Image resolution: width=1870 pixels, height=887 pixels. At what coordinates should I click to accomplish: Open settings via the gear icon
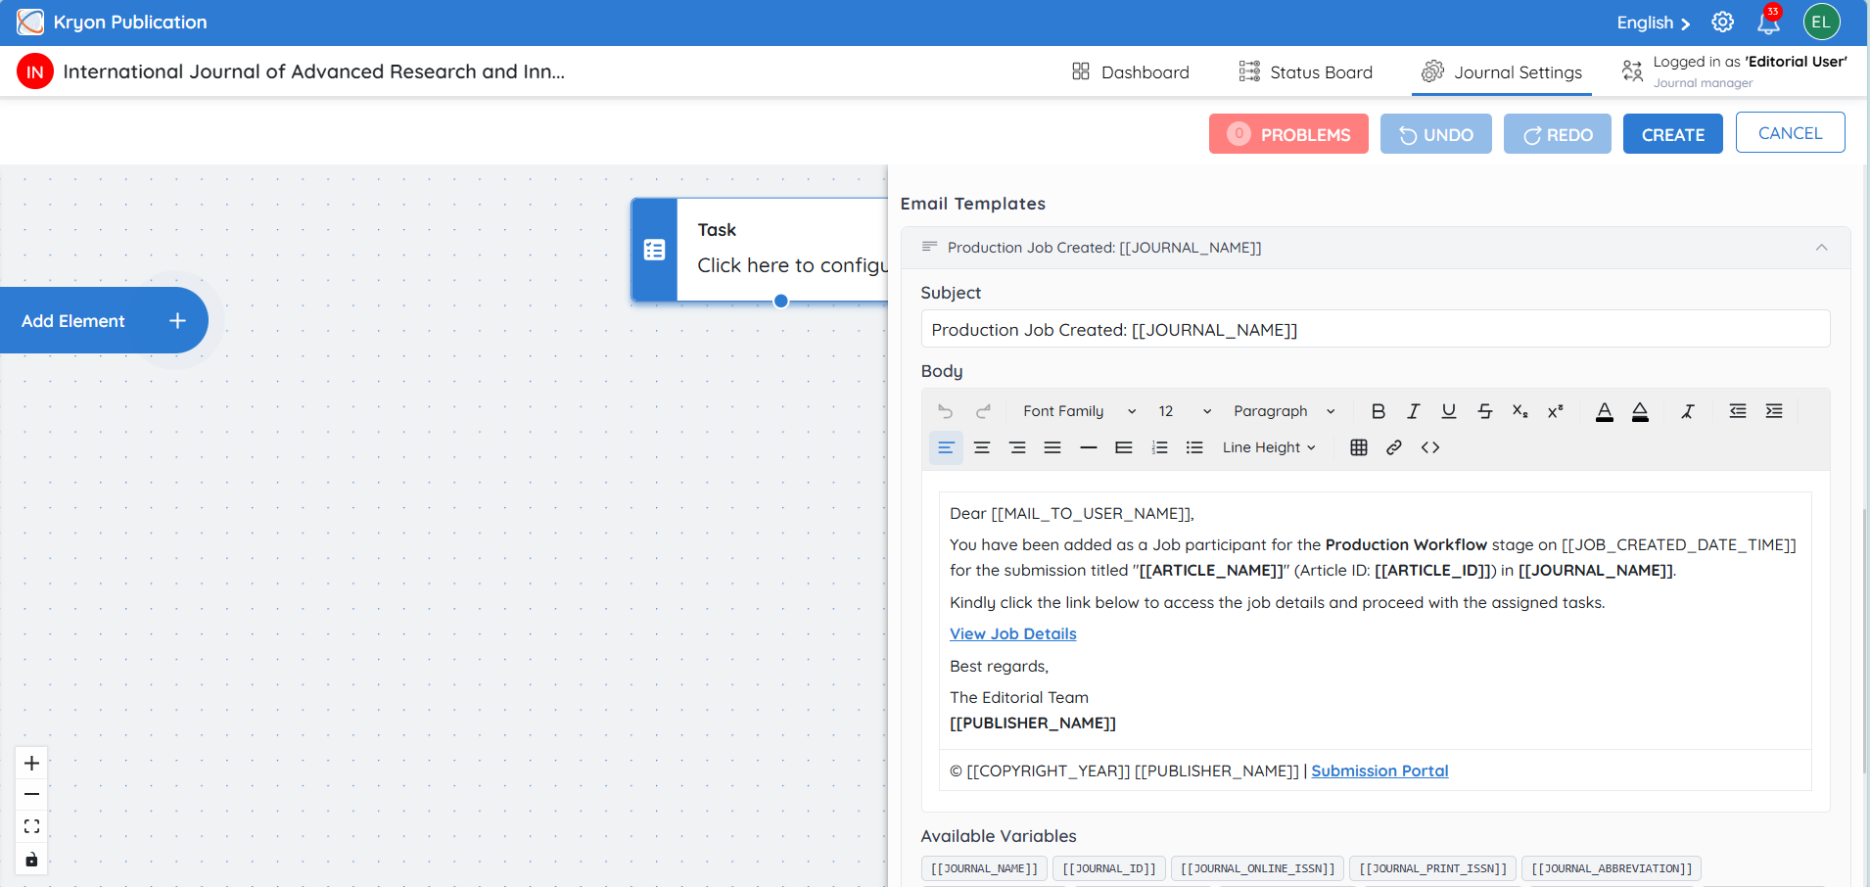click(x=1723, y=22)
